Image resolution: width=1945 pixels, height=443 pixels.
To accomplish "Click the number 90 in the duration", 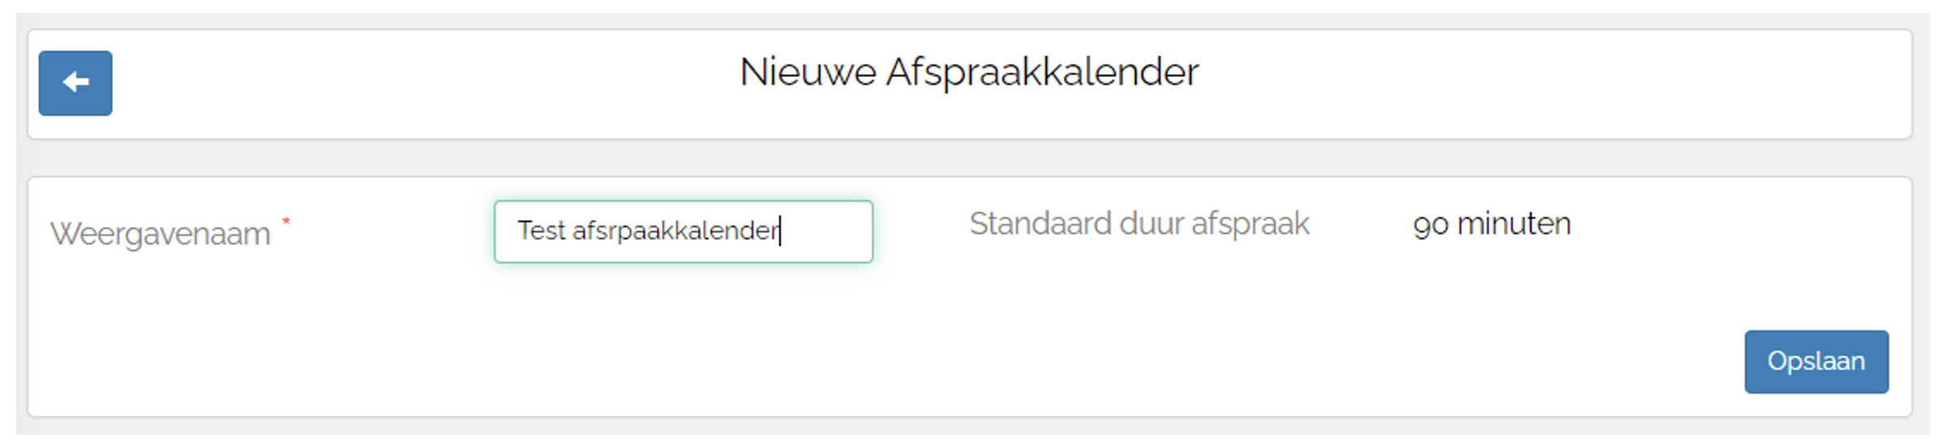I will 1431,225.
